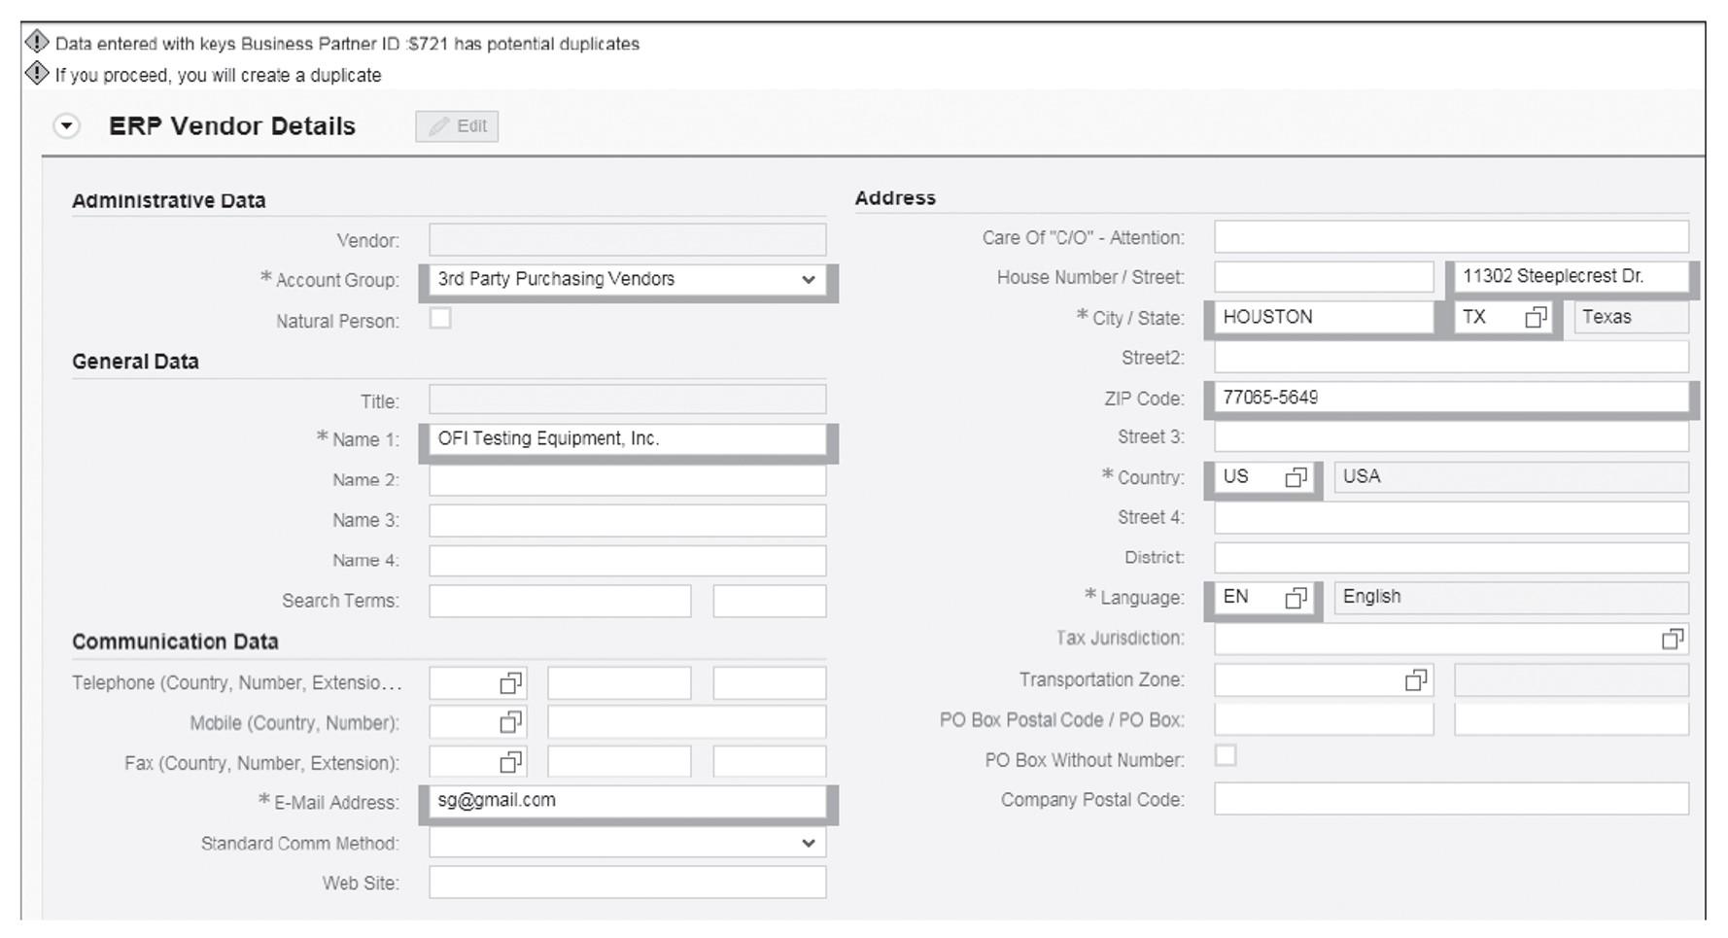
Task: Click the Search Terms input field
Action: tap(559, 601)
